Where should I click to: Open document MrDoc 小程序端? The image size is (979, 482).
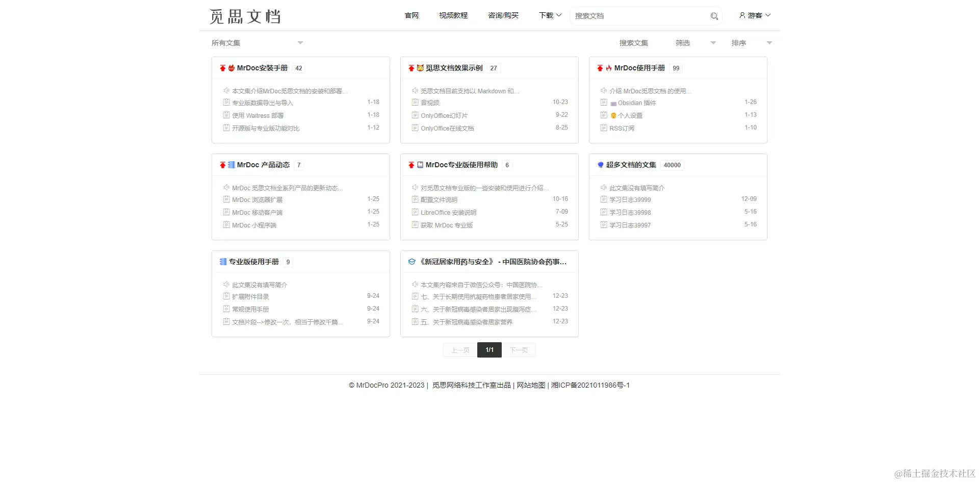[254, 225]
